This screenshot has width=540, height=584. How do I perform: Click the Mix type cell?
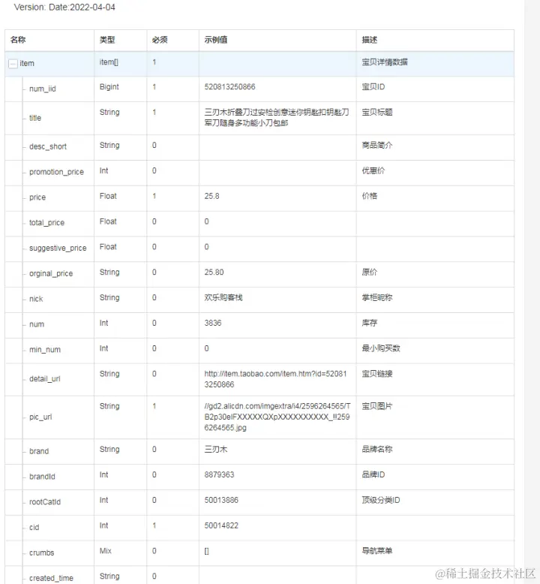coord(105,550)
